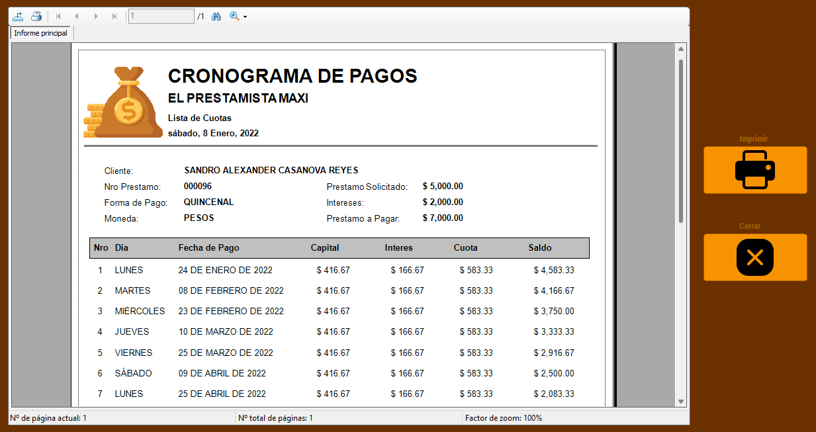The image size is (816, 432).
Task: Go to the first page arrow
Action: point(58,16)
